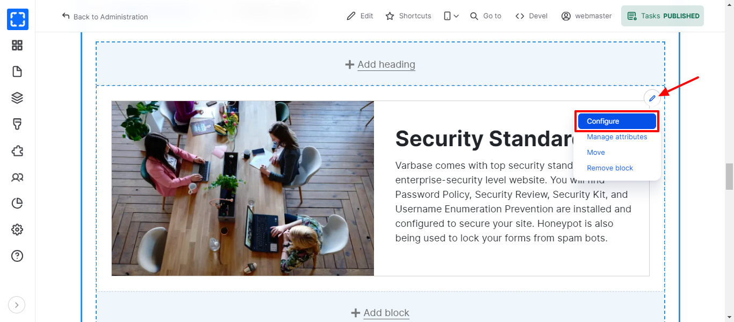Click Back to Administration link
734x322 pixels.
(x=105, y=17)
